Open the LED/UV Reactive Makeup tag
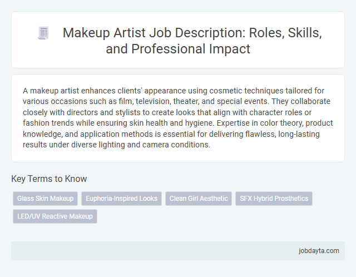The height and width of the screenshot is (277, 356). click(55, 216)
